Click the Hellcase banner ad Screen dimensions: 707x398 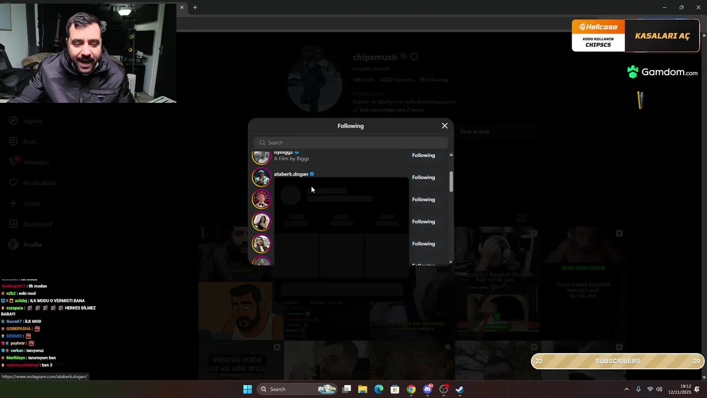(635, 36)
